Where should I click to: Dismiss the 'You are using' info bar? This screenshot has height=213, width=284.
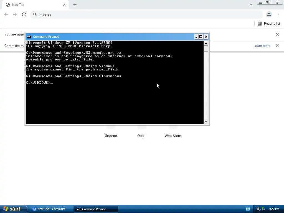click(277, 34)
